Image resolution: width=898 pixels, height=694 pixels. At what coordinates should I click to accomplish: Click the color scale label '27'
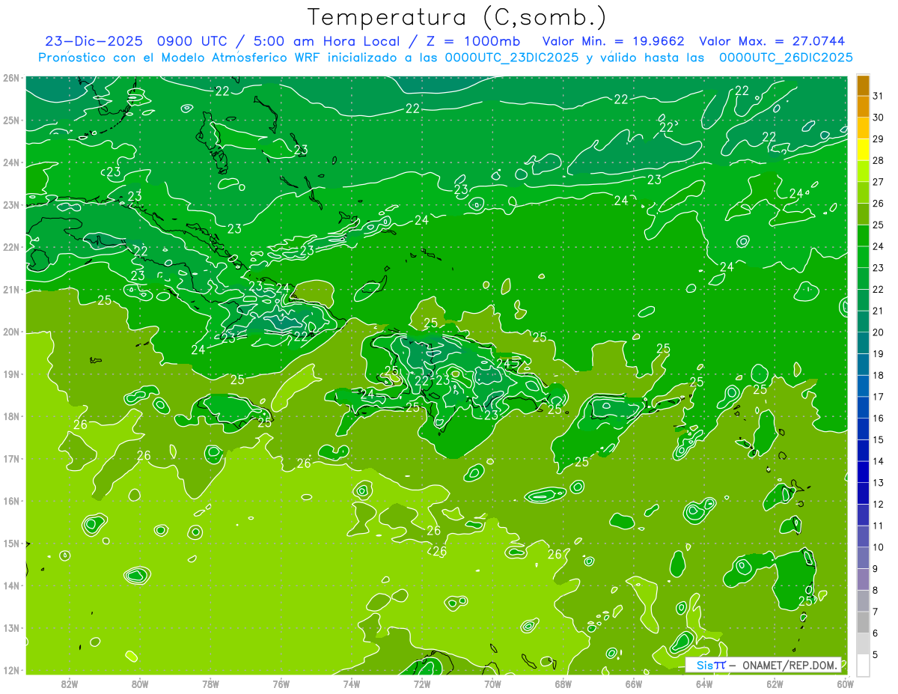tap(879, 182)
